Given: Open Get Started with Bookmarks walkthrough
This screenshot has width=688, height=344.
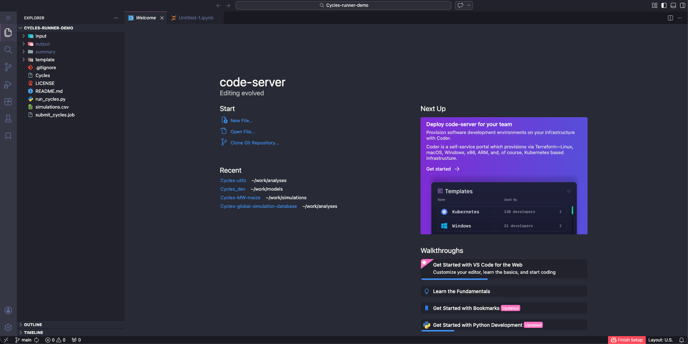Looking at the screenshot, I should (x=504, y=308).
